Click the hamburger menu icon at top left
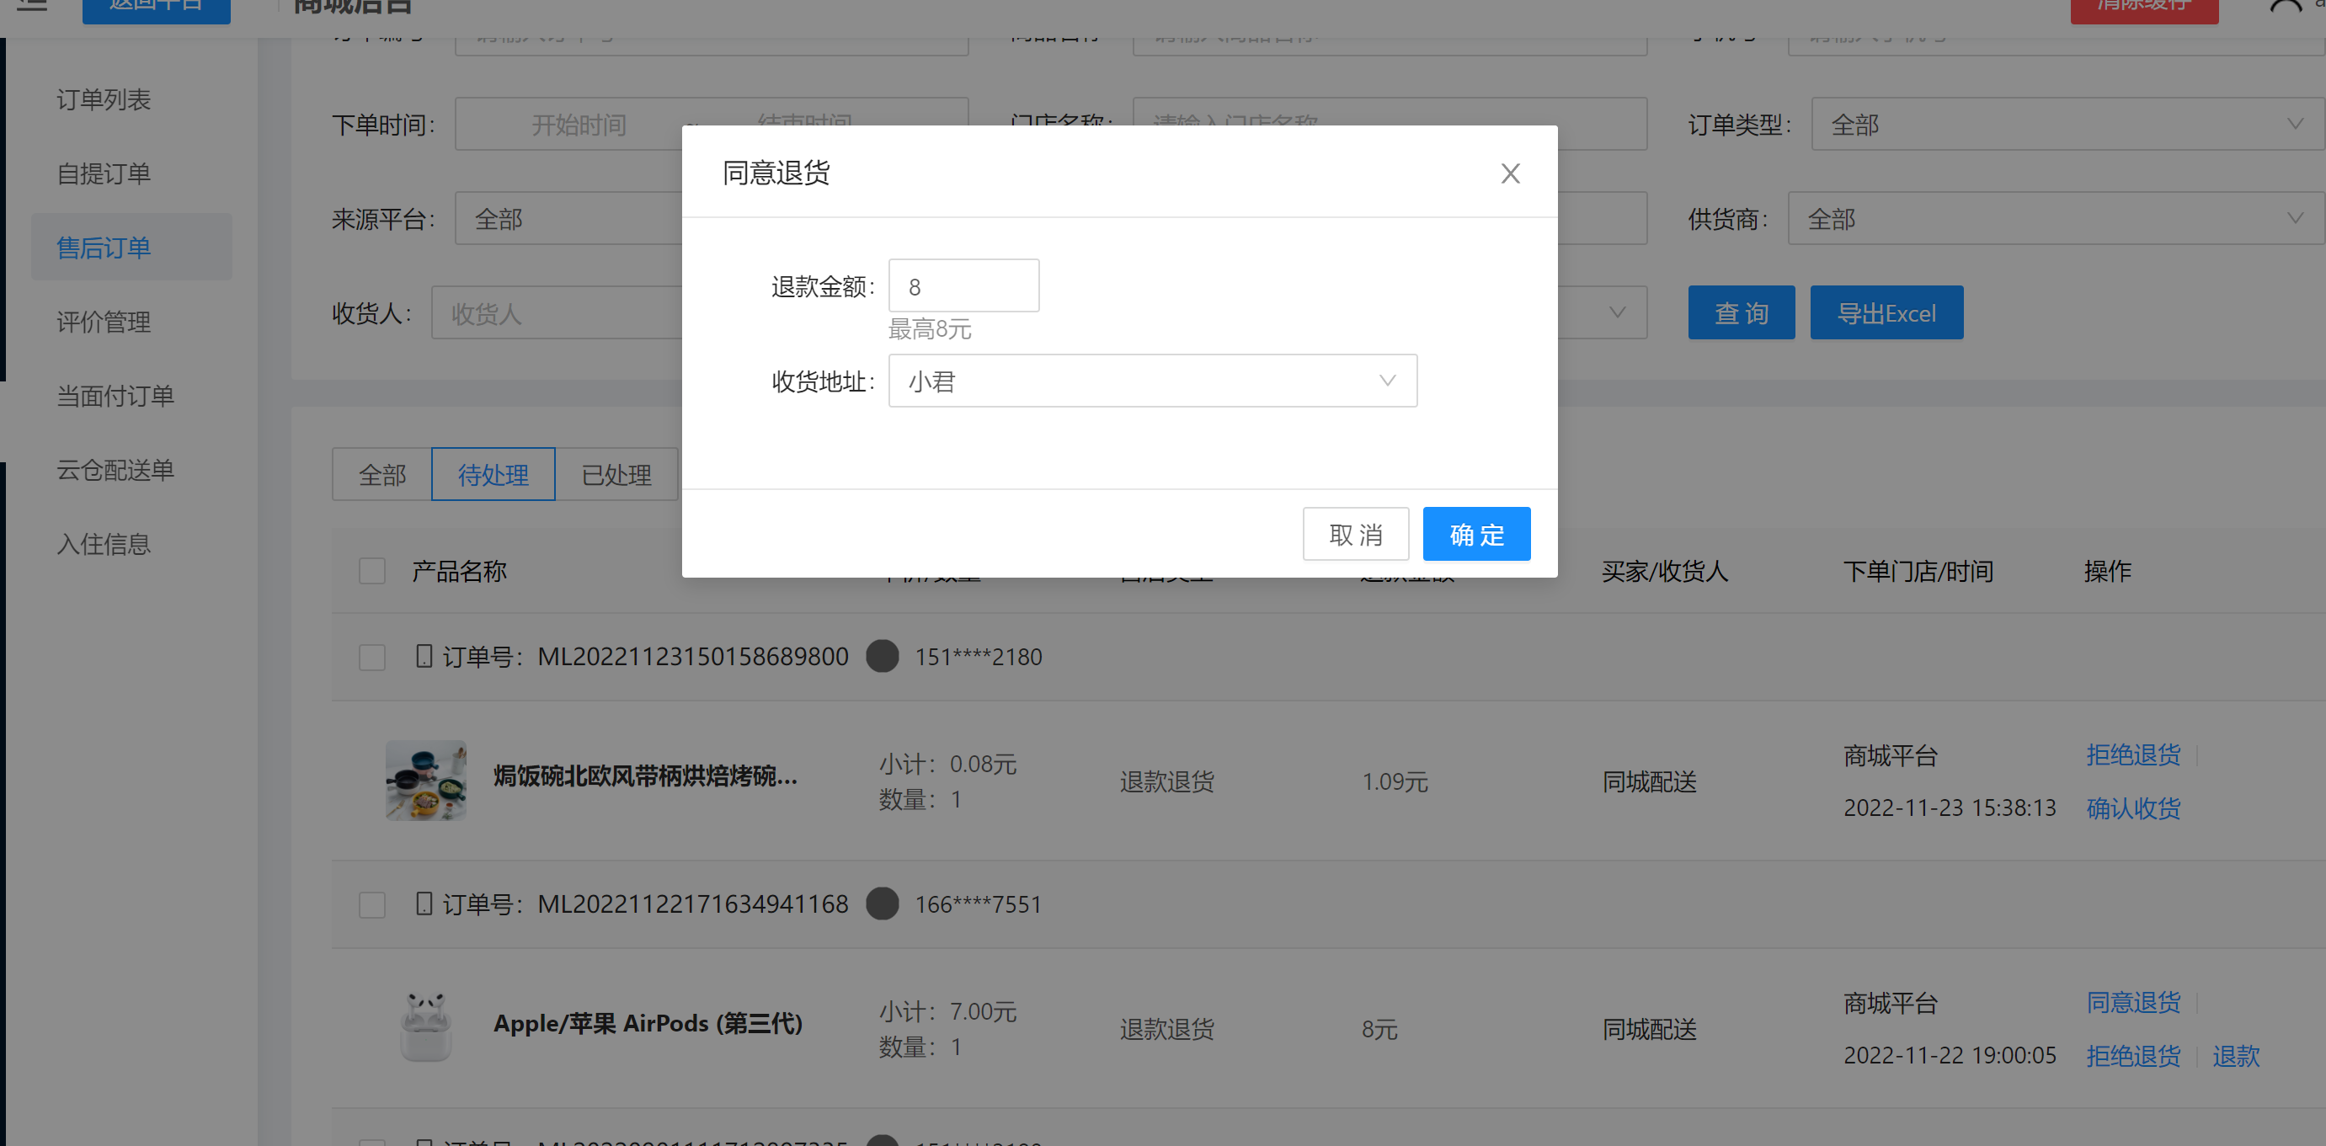 click(30, 5)
